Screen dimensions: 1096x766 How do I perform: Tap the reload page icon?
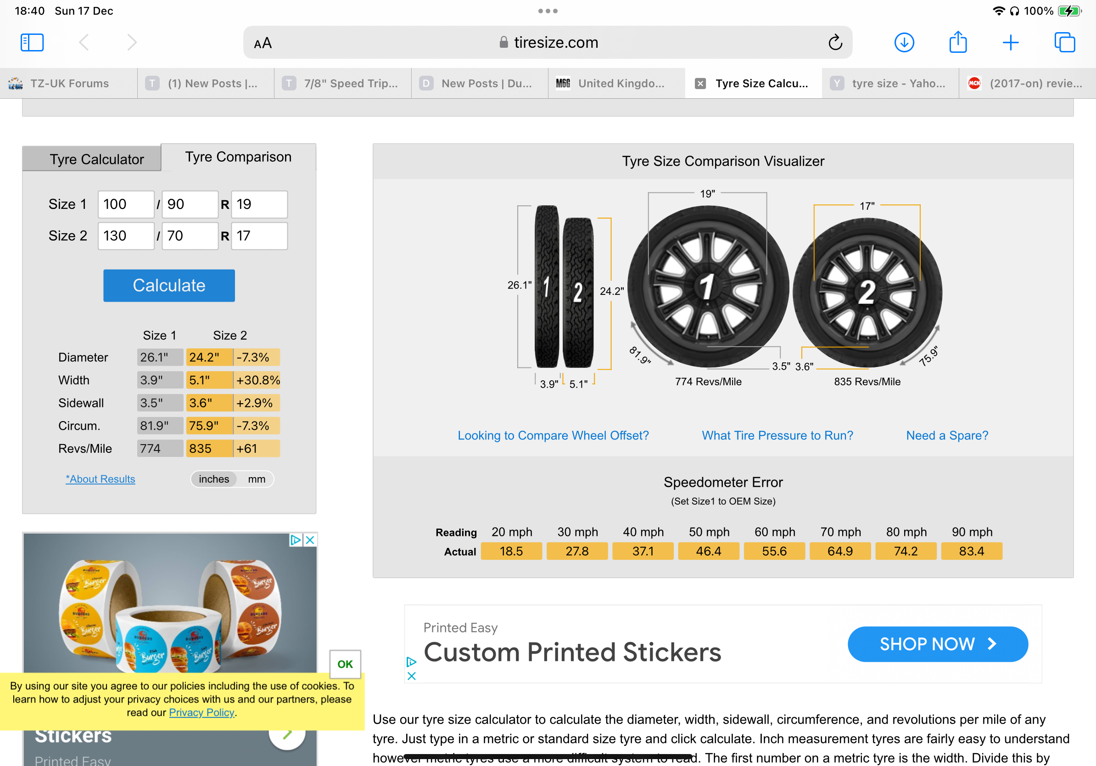[x=835, y=43]
